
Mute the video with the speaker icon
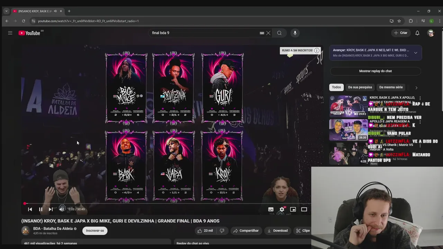tap(62, 209)
